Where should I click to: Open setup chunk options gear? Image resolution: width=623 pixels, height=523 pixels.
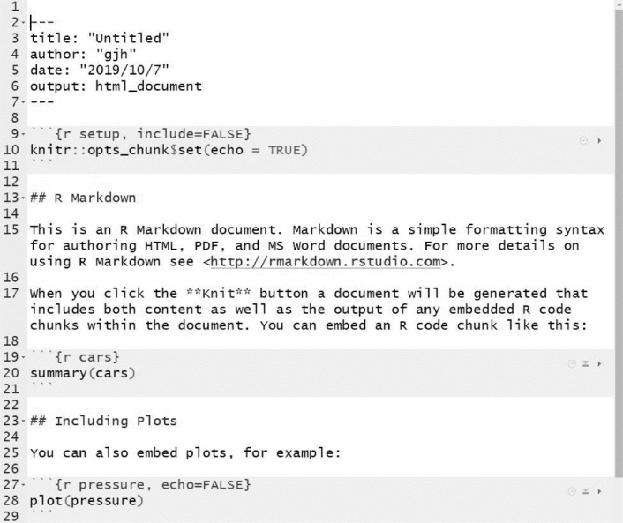click(583, 140)
